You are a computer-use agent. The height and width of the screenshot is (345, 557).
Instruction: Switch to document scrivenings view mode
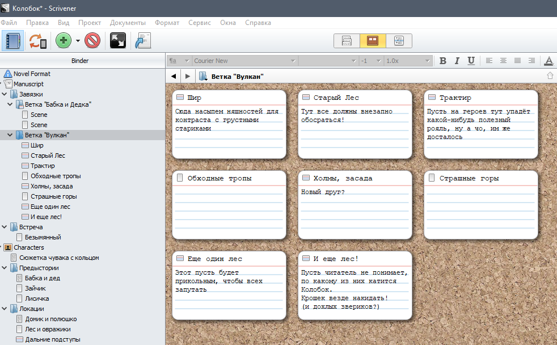(347, 41)
